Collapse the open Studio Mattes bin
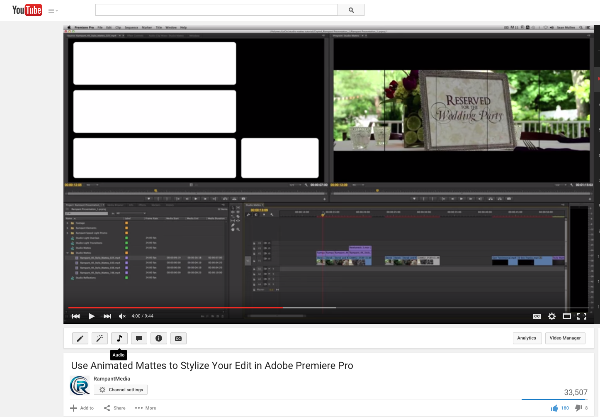 tap(68, 253)
